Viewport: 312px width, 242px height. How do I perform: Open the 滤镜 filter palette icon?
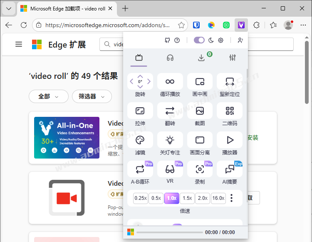140,140
